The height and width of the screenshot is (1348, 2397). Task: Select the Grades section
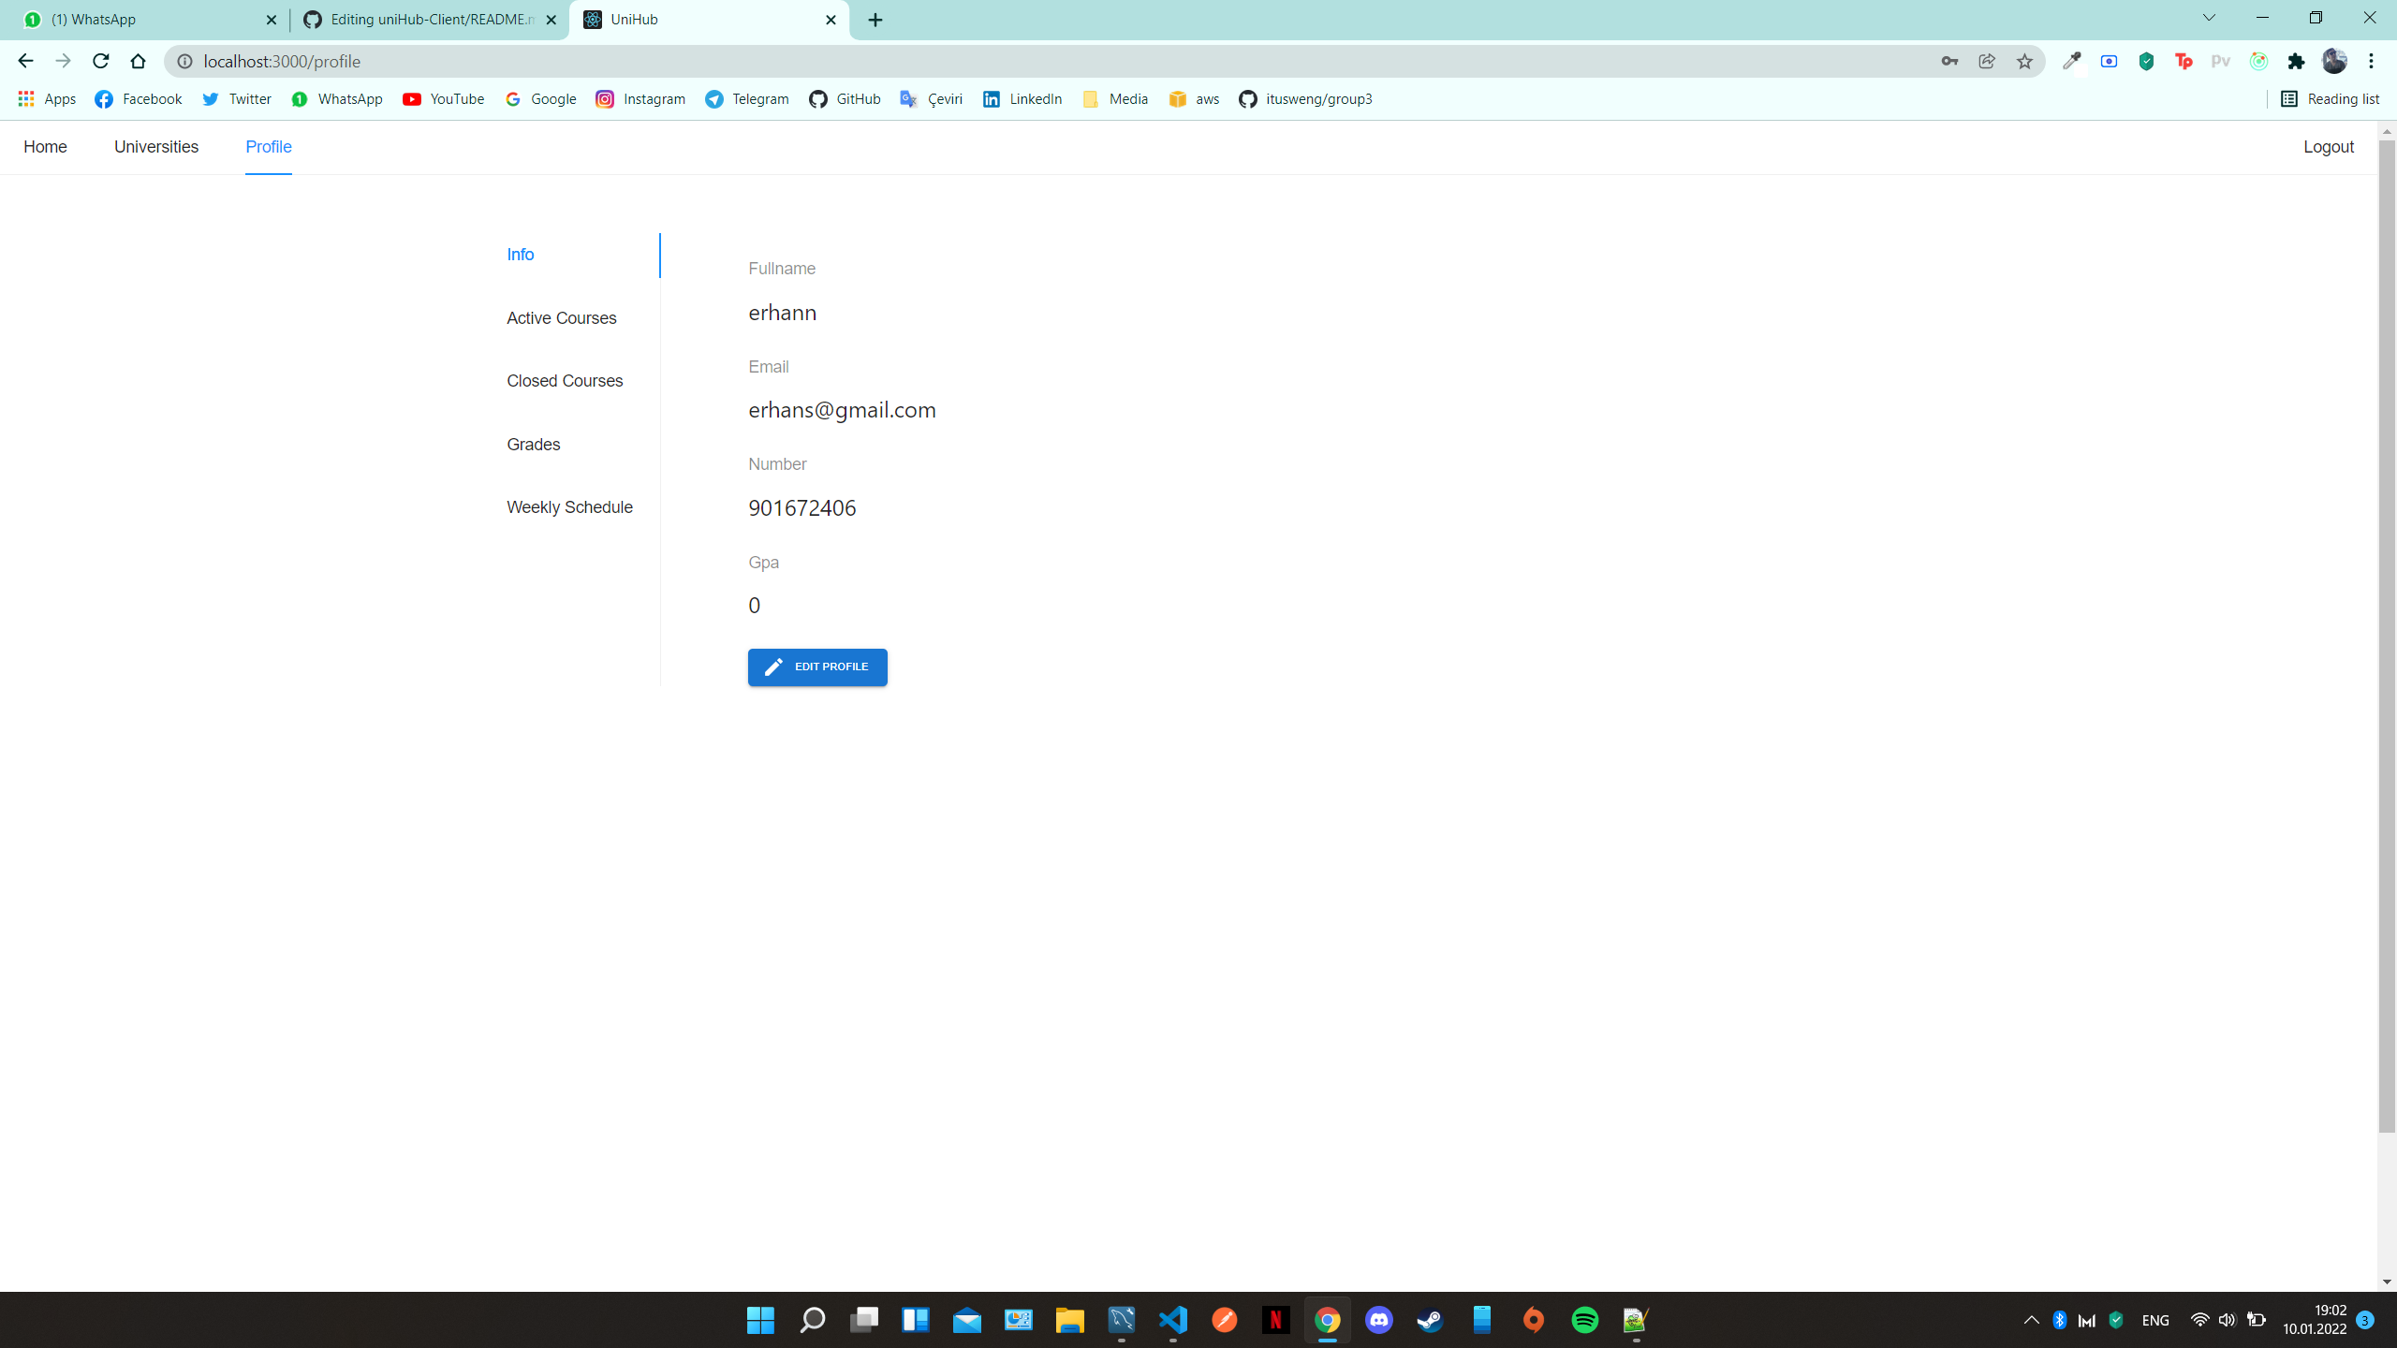click(532, 444)
